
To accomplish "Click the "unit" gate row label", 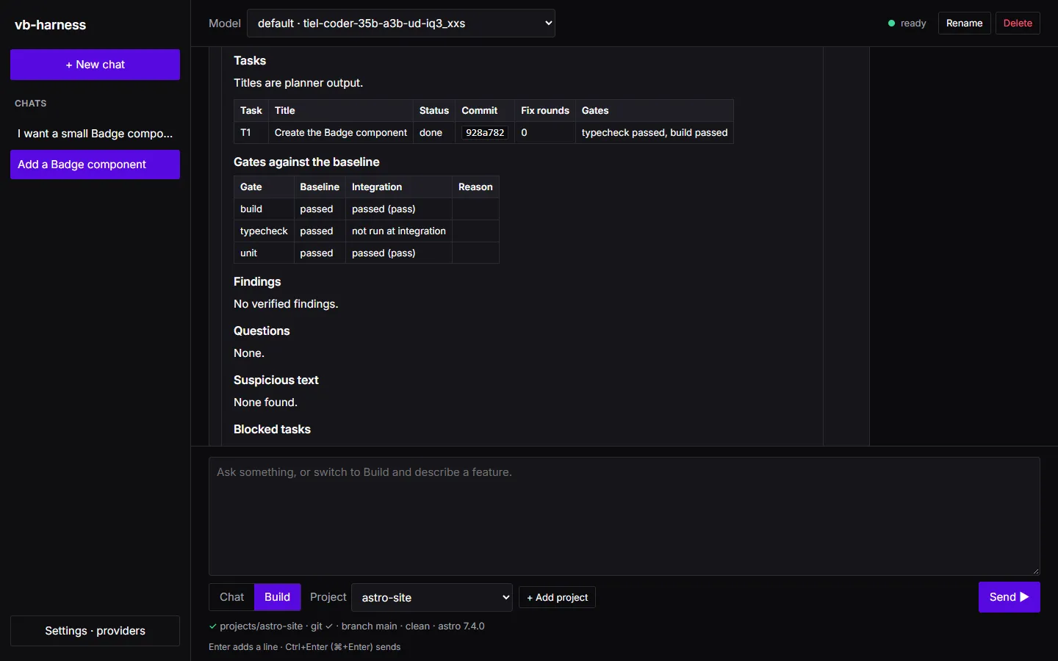I will (x=248, y=253).
